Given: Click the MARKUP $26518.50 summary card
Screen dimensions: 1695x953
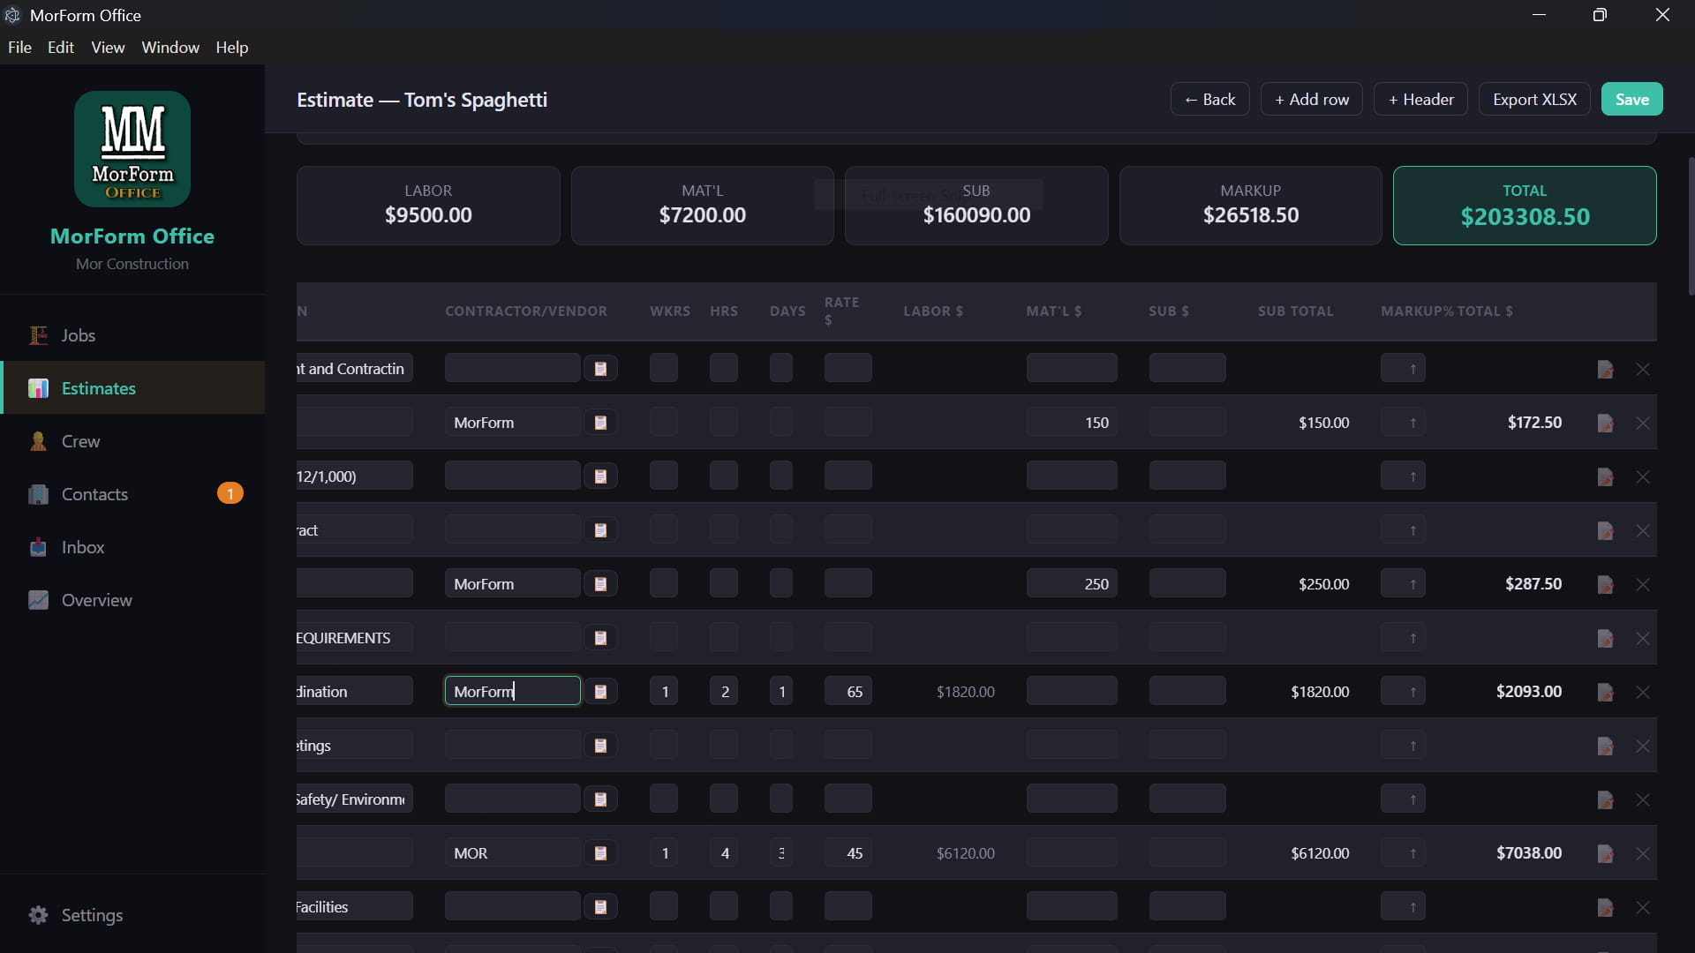Looking at the screenshot, I should [x=1250, y=206].
